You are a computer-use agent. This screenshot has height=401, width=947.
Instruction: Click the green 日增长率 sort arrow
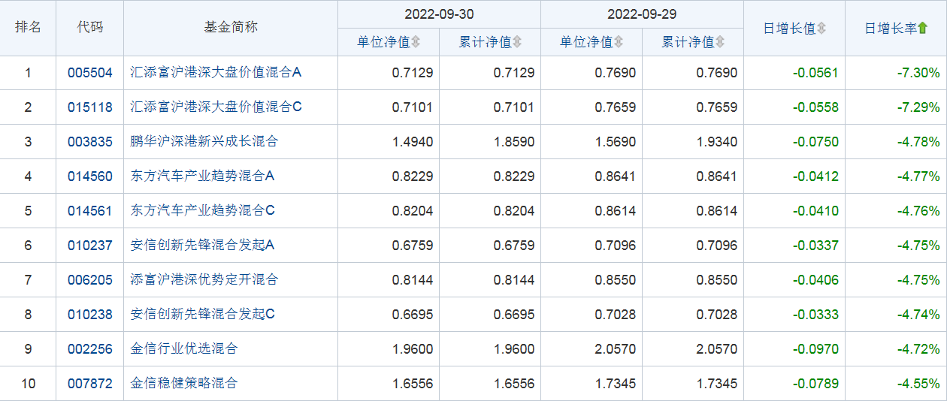pos(923,28)
